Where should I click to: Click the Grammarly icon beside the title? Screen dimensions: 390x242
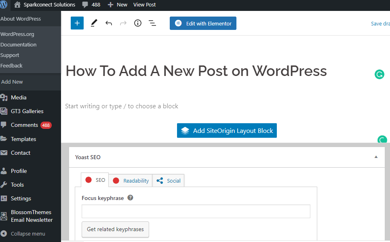click(379, 74)
